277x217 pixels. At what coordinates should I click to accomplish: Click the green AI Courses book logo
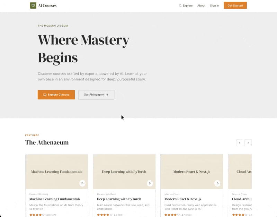(x=33, y=6)
